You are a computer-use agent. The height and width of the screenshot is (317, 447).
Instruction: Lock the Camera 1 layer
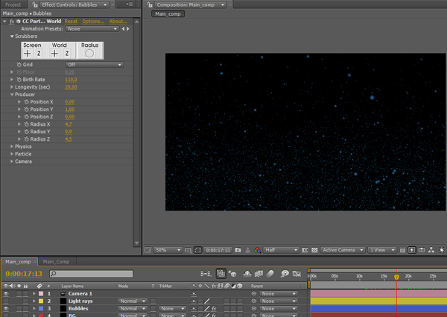coord(25,293)
